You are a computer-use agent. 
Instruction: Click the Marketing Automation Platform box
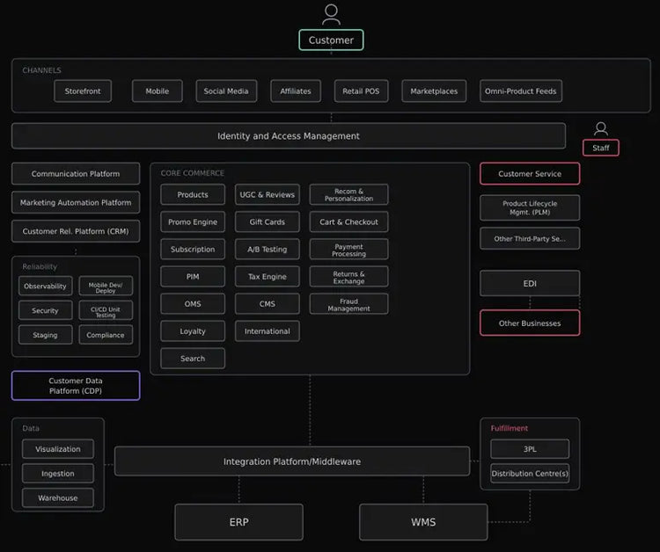click(x=76, y=203)
